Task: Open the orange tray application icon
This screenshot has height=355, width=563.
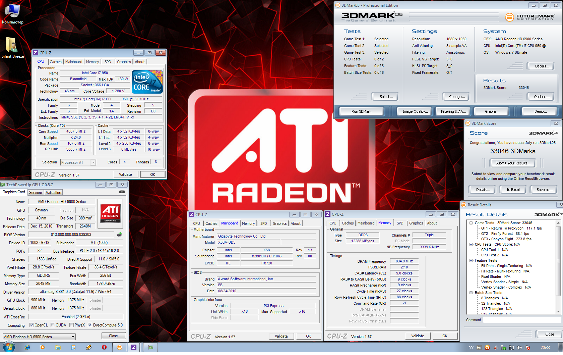Action: click(x=487, y=348)
